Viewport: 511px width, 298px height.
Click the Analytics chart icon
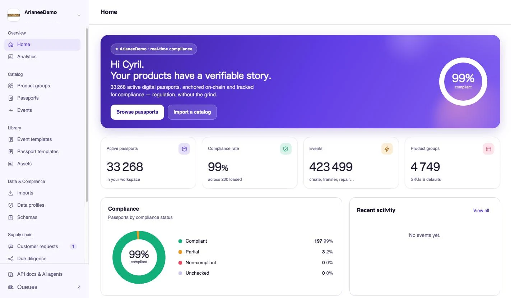coord(11,57)
